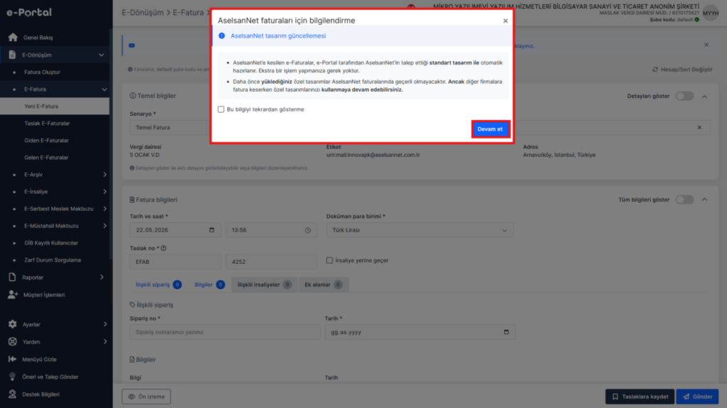Click the Sipariş no input field
This screenshot has height=408, width=727.
click(x=225, y=332)
